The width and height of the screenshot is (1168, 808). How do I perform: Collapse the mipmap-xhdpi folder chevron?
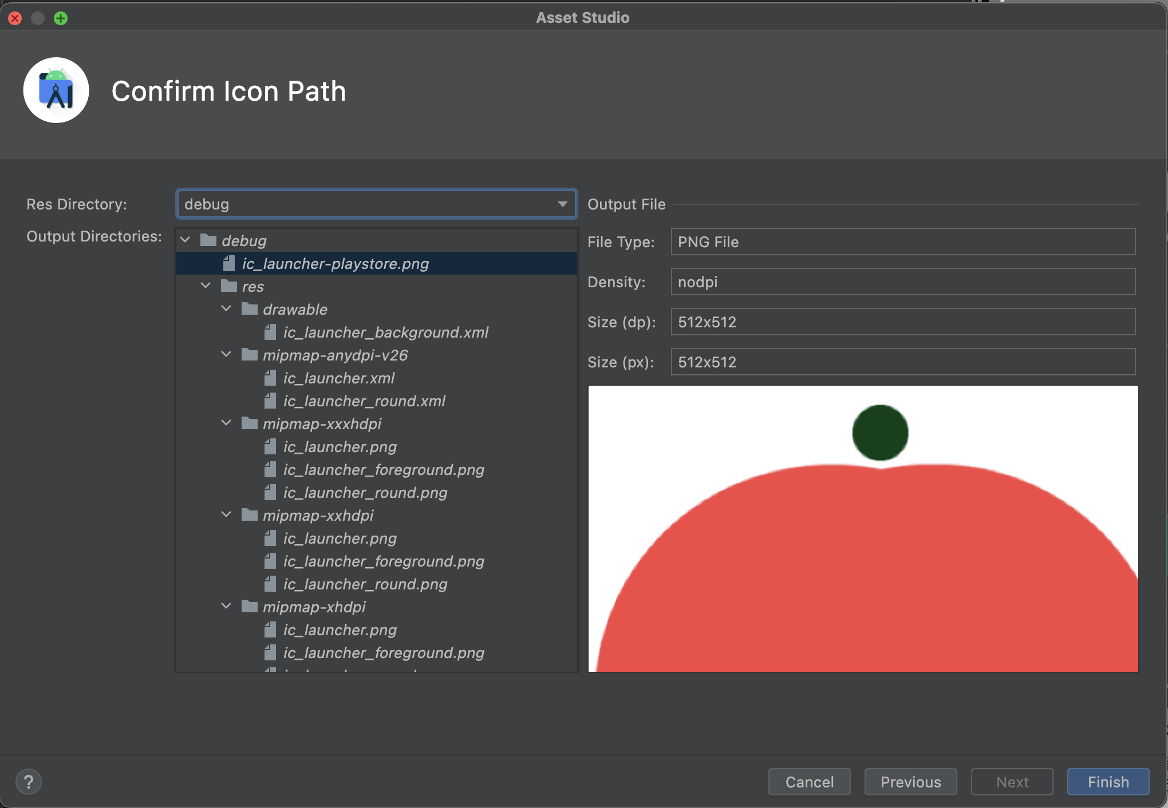click(226, 607)
